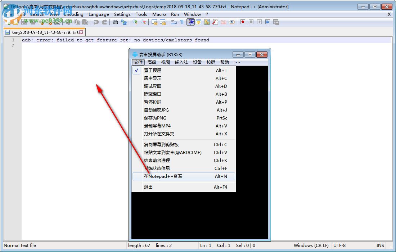Open 按键 menu in 安卓投屏助手
This screenshot has height=252, width=396.
coord(211,62)
